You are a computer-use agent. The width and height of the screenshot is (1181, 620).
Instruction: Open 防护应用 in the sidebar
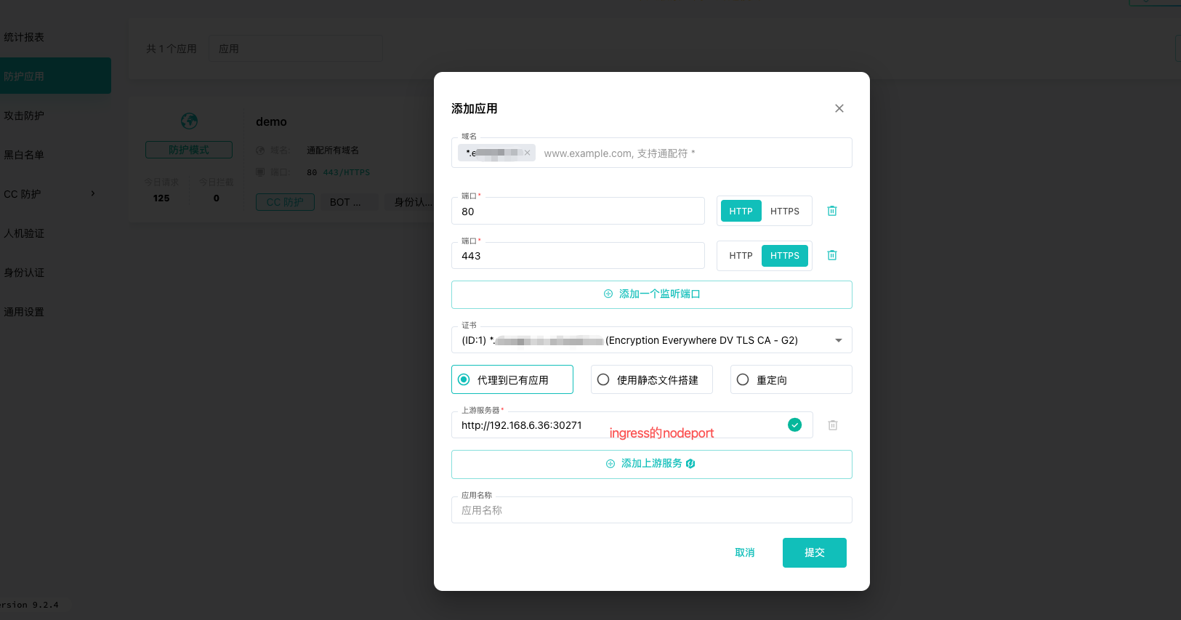(55, 76)
